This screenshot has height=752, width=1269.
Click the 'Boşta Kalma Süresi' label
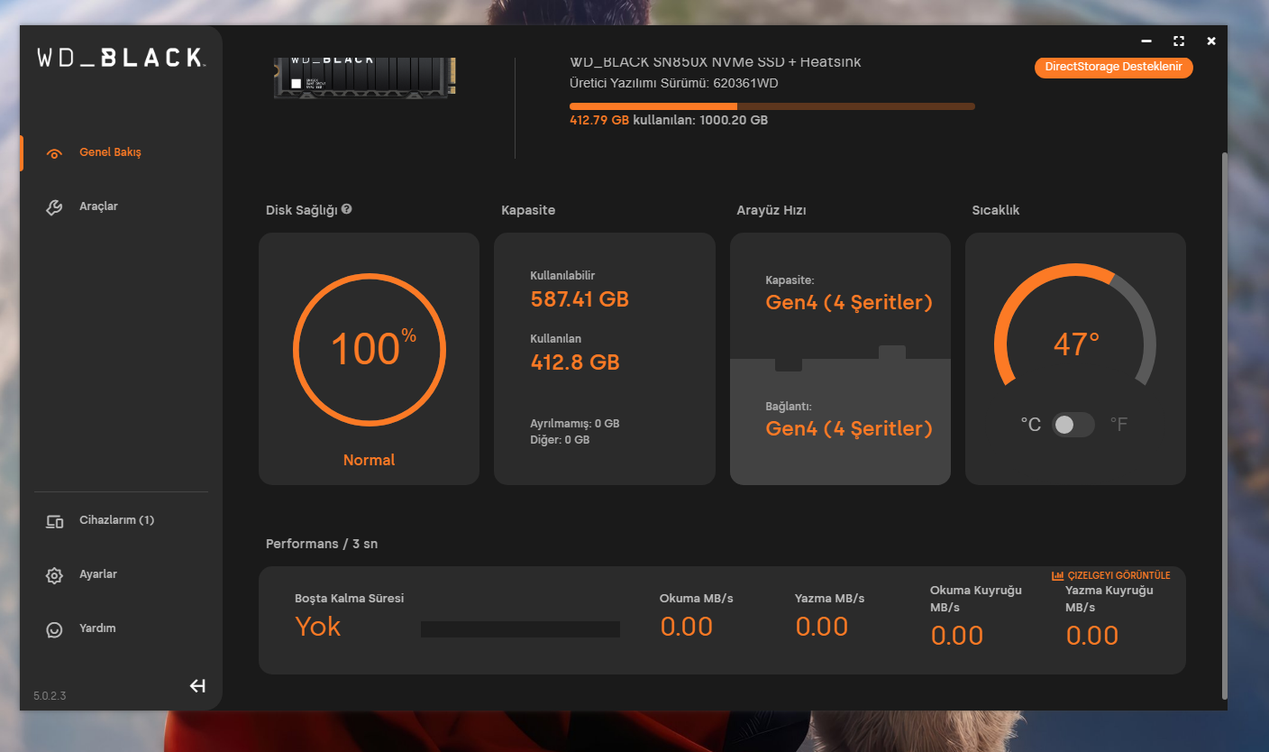click(x=350, y=599)
